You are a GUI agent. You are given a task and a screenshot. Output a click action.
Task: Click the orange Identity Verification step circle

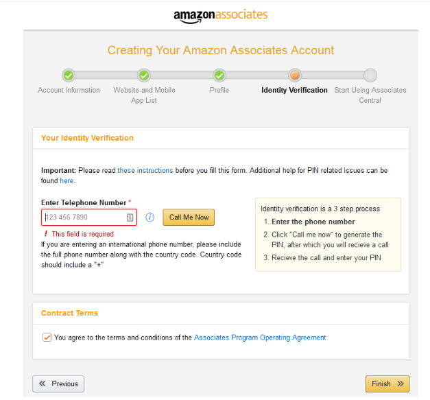click(x=295, y=75)
